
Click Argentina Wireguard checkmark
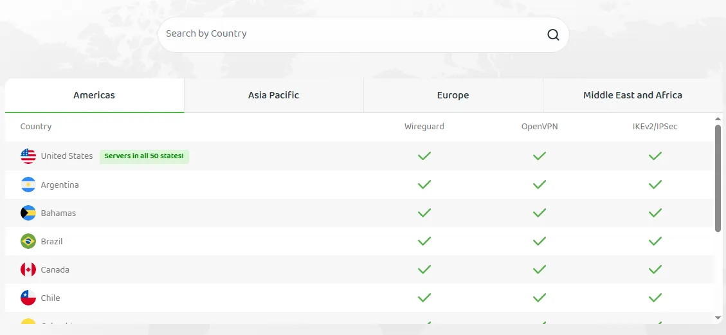[x=424, y=185]
